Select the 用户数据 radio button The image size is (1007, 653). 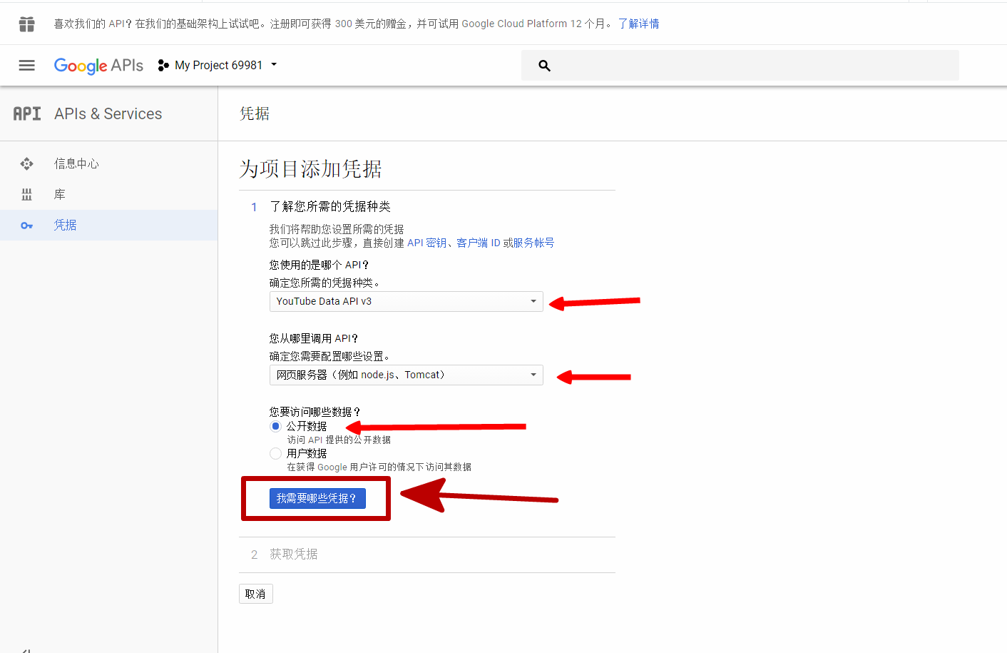275,453
